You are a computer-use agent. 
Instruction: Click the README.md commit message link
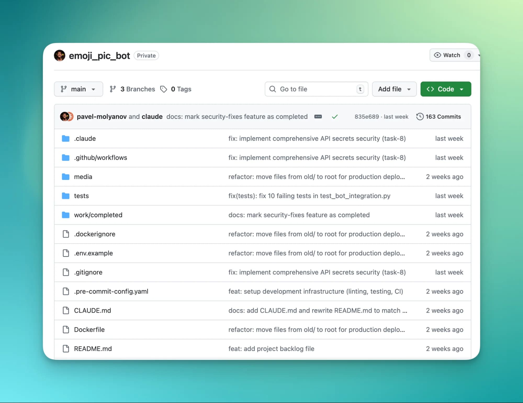click(271, 349)
